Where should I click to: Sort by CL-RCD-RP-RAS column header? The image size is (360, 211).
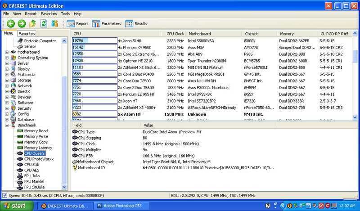[x=334, y=34]
